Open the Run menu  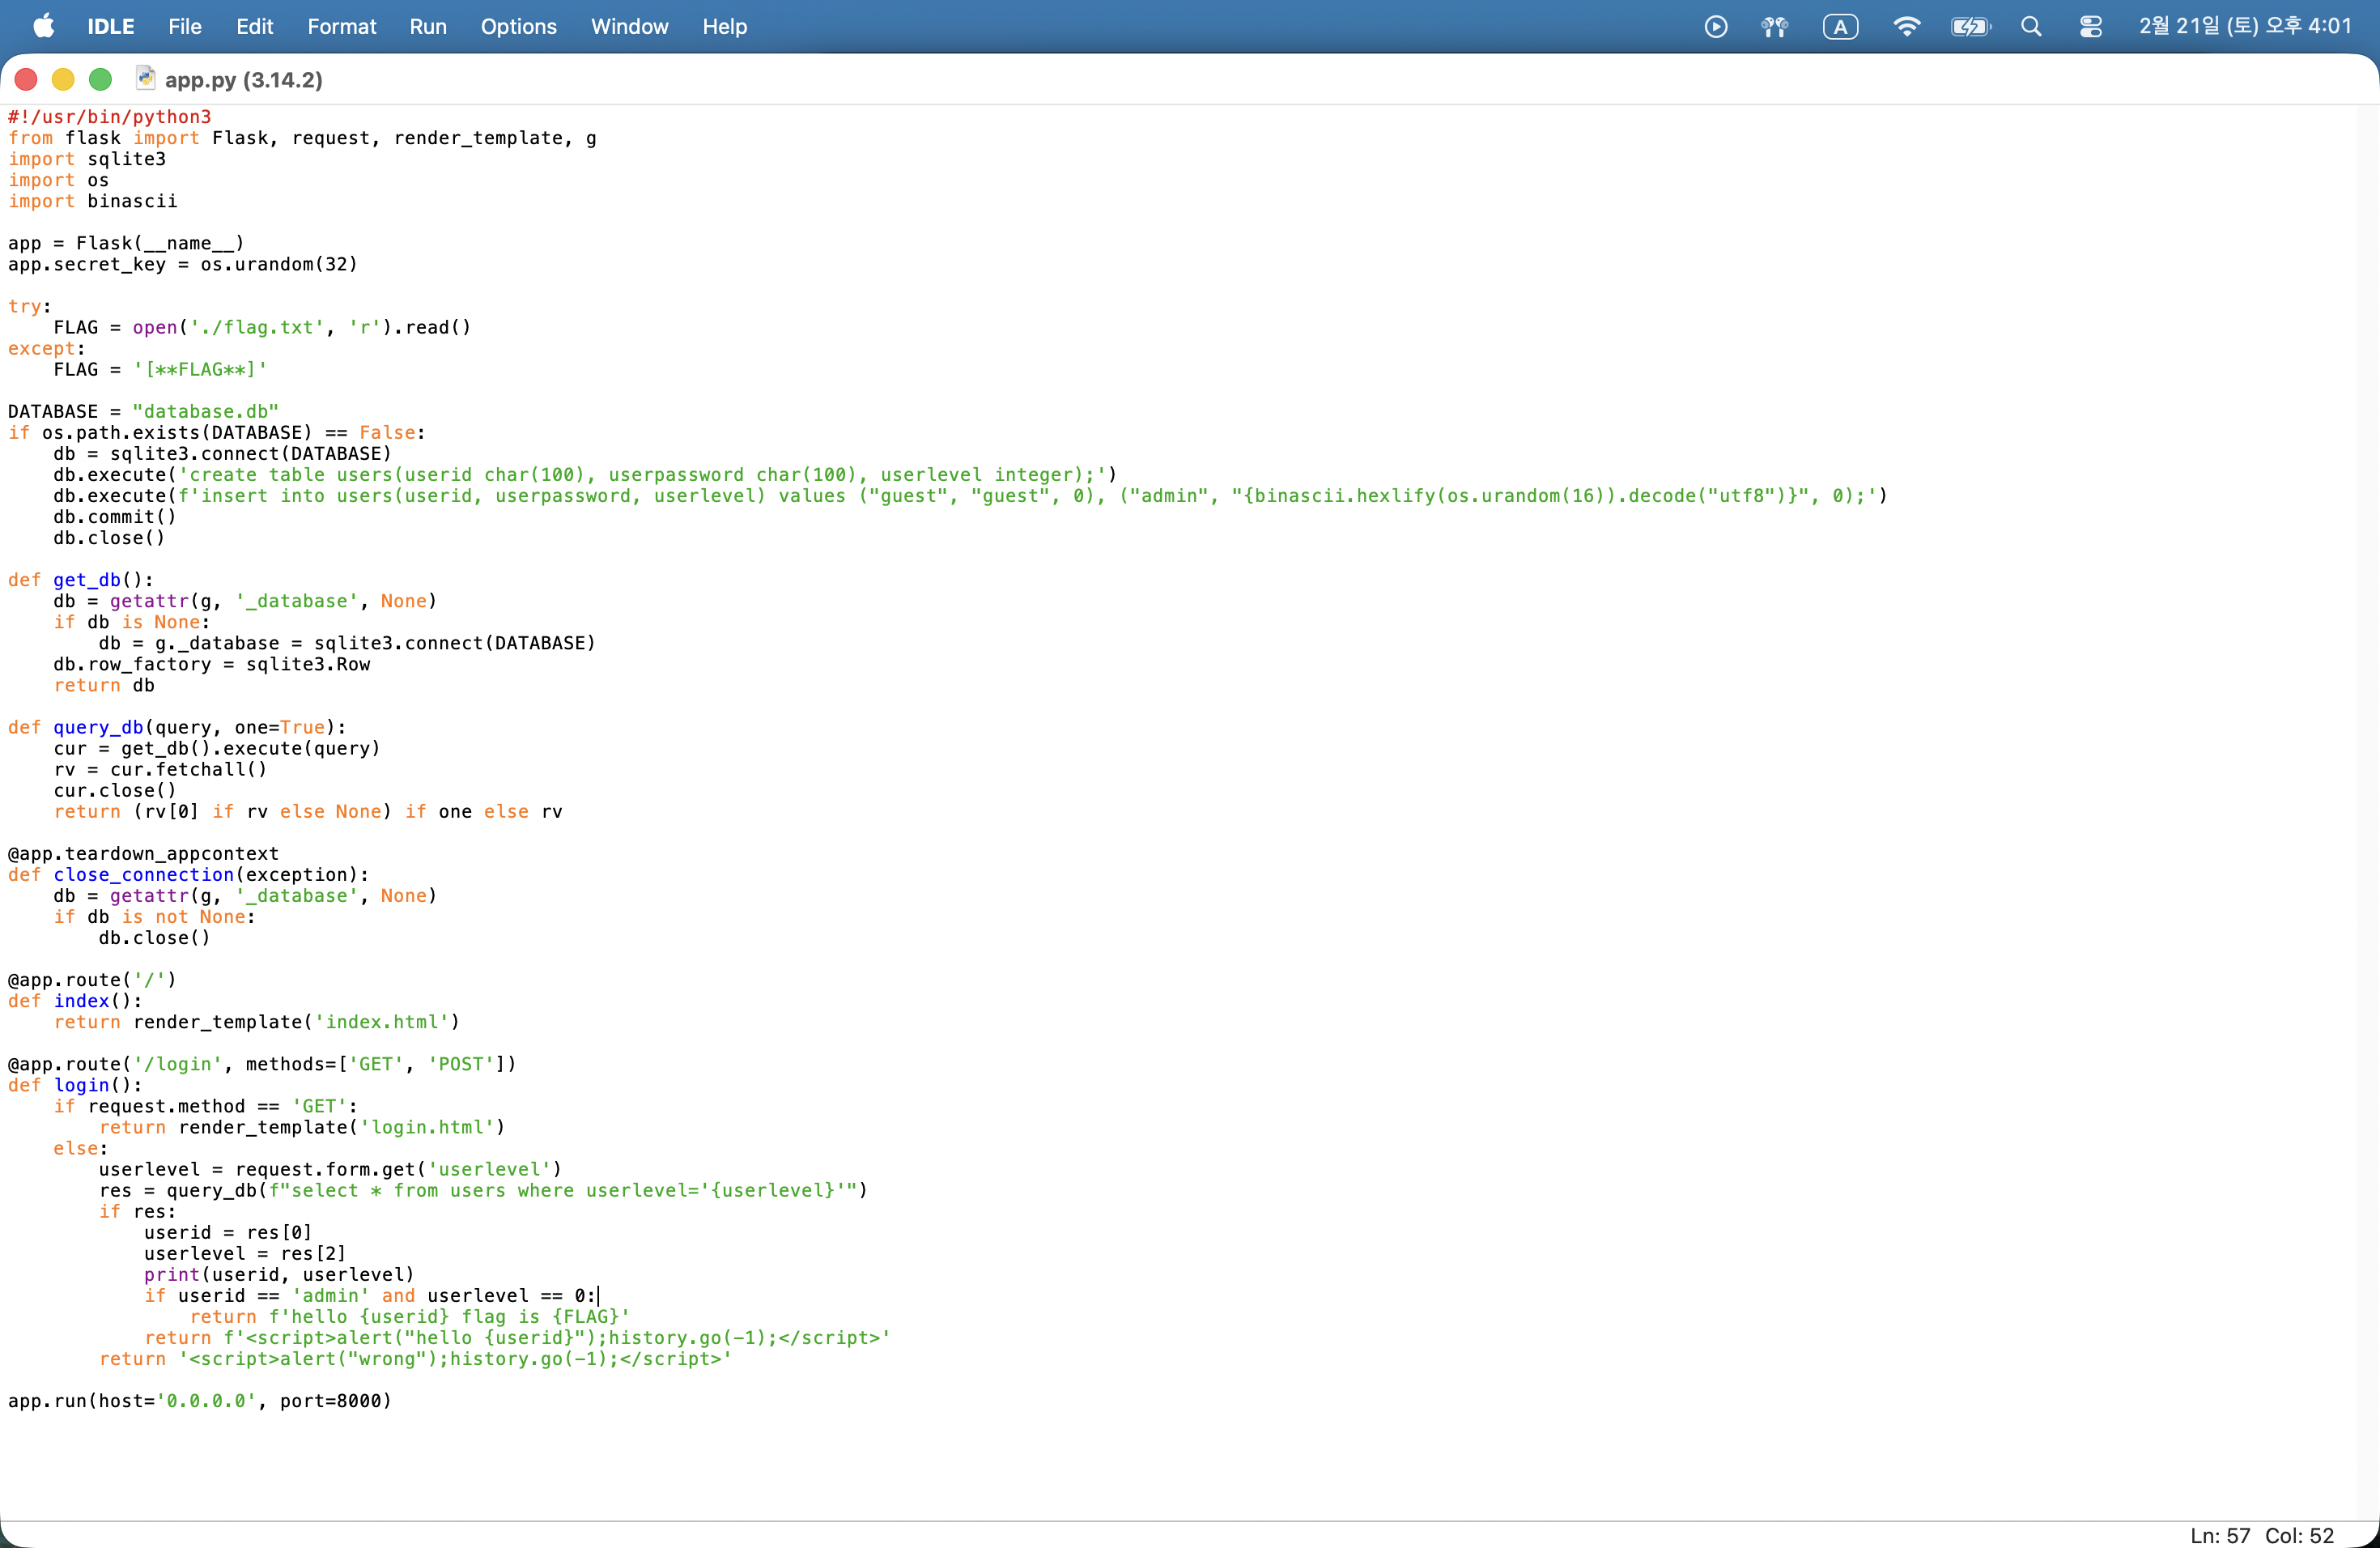tap(427, 27)
